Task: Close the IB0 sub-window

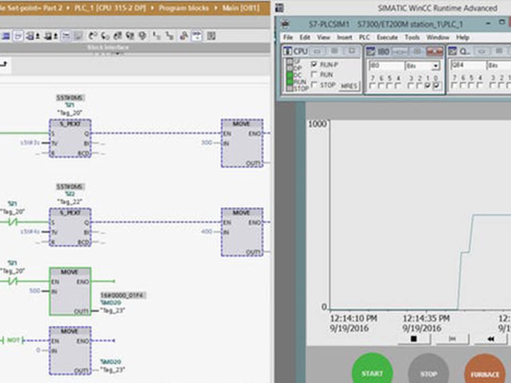Action: point(435,51)
